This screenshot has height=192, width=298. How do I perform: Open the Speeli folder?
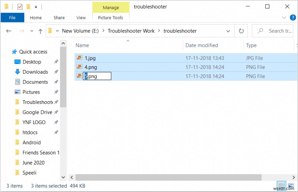click(x=29, y=172)
